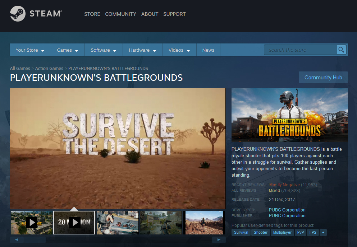Click the Steam logo icon

(18, 14)
